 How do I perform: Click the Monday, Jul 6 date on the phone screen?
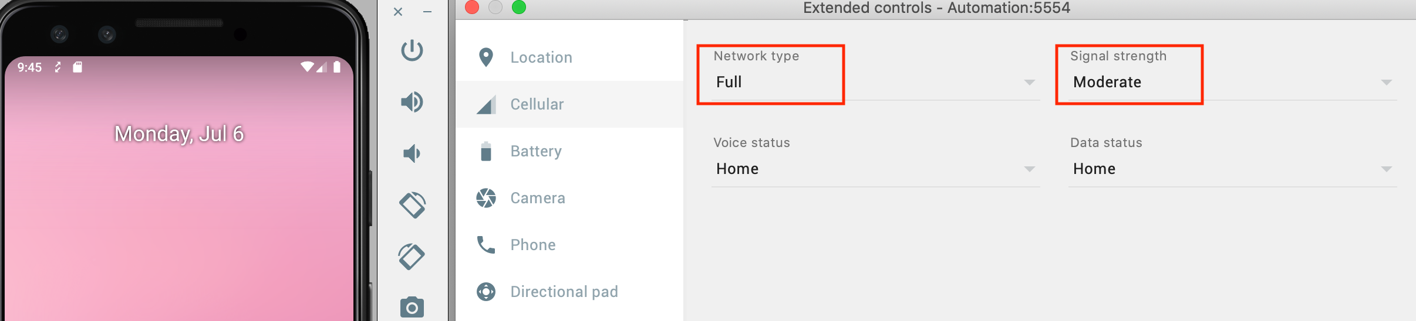179,134
